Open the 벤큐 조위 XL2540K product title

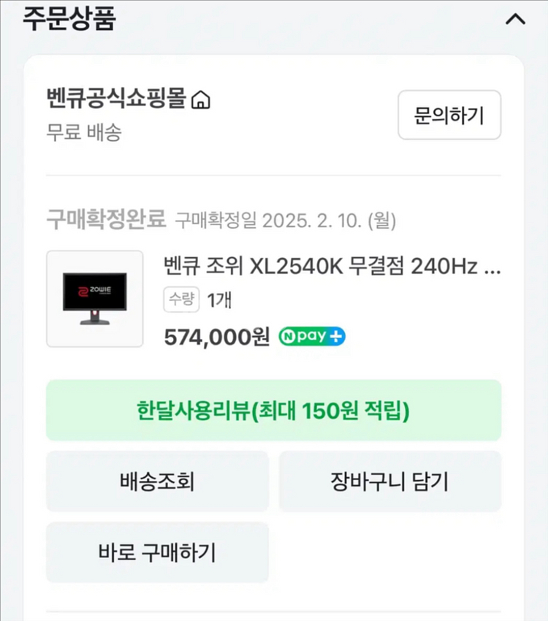click(x=332, y=267)
